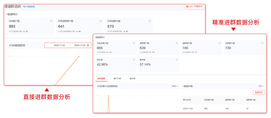Open the calendar icon in date range picker
The height and width of the screenshot is (118, 271).
tap(88, 45)
